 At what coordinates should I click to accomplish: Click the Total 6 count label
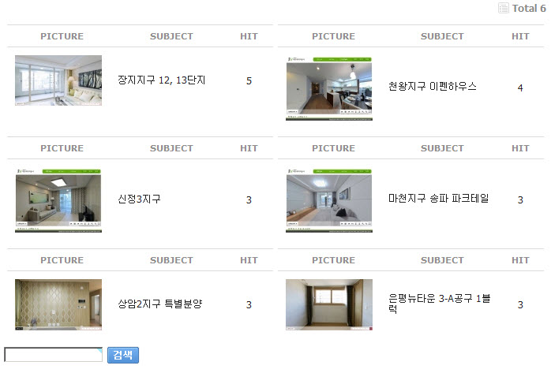(529, 8)
